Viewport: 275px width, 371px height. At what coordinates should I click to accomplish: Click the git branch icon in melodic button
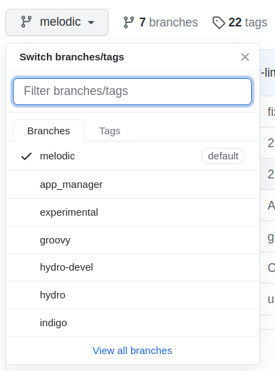26,22
